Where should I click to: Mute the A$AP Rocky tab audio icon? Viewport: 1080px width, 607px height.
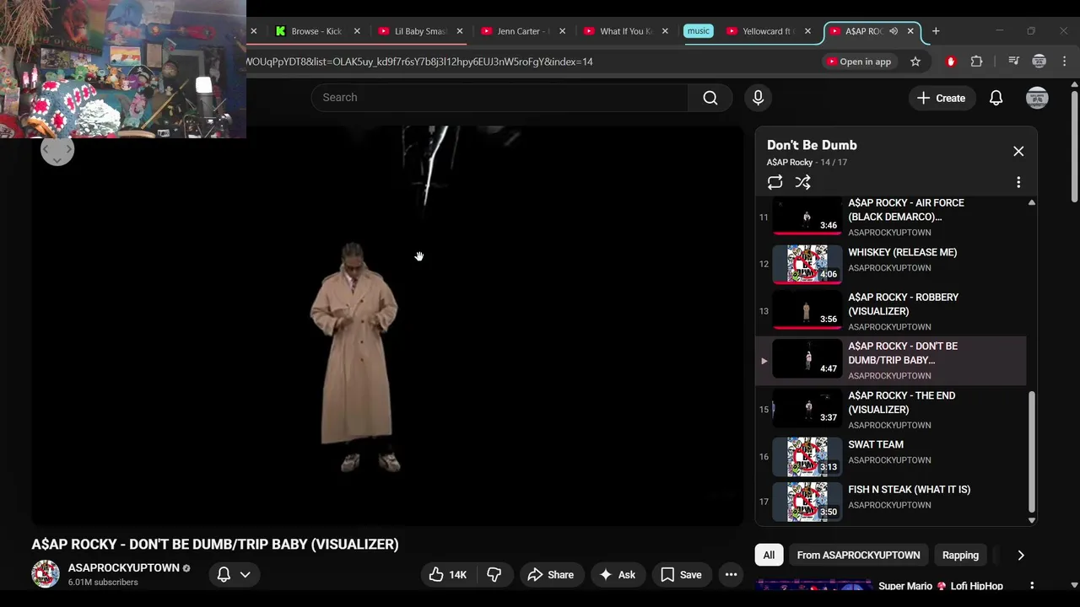[894, 31]
